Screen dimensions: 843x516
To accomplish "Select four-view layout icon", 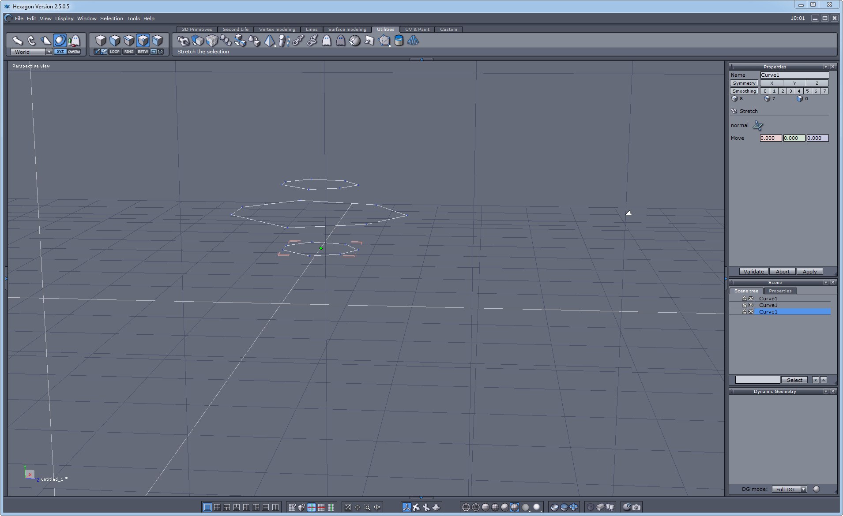I will pyautogui.click(x=217, y=507).
